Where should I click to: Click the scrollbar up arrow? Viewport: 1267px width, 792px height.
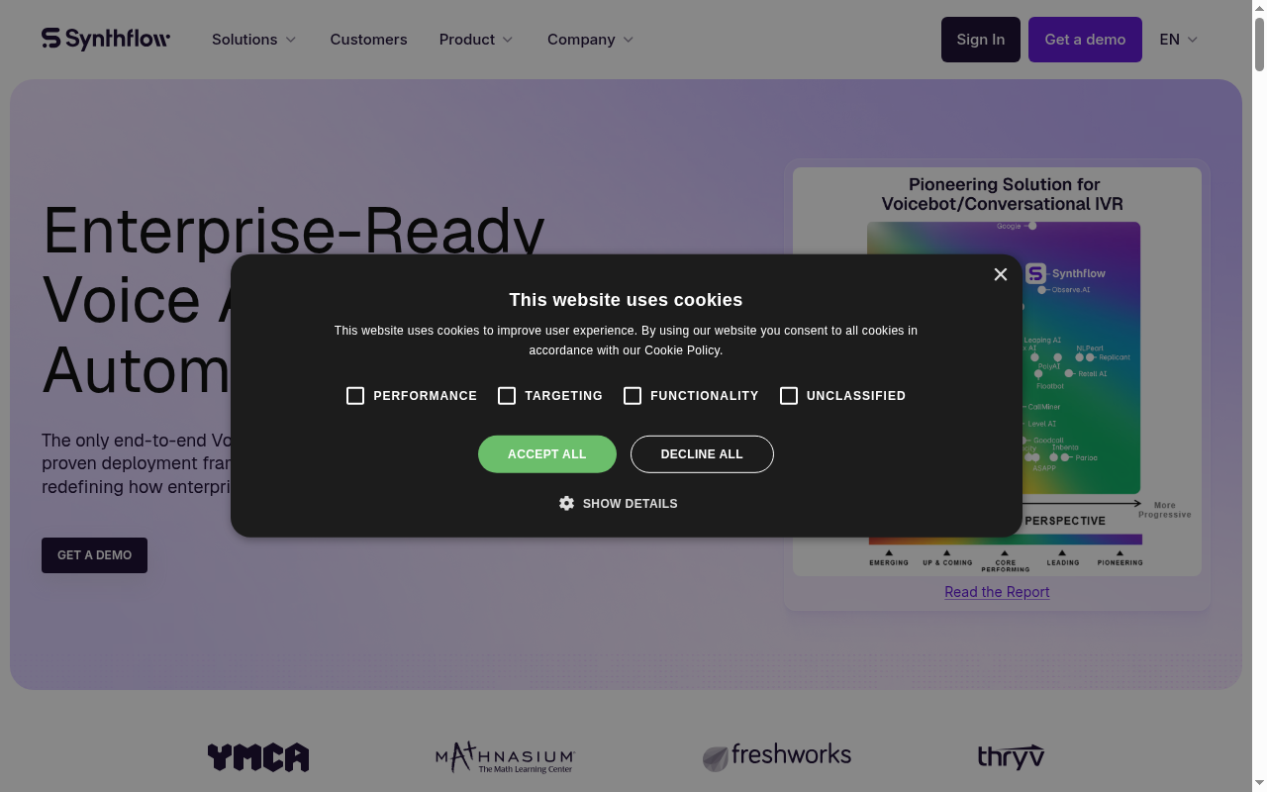[1259, 8]
